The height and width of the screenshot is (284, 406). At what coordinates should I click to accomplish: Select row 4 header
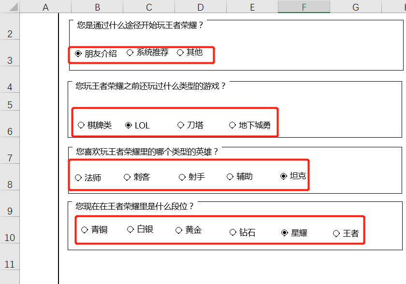[x=10, y=79]
